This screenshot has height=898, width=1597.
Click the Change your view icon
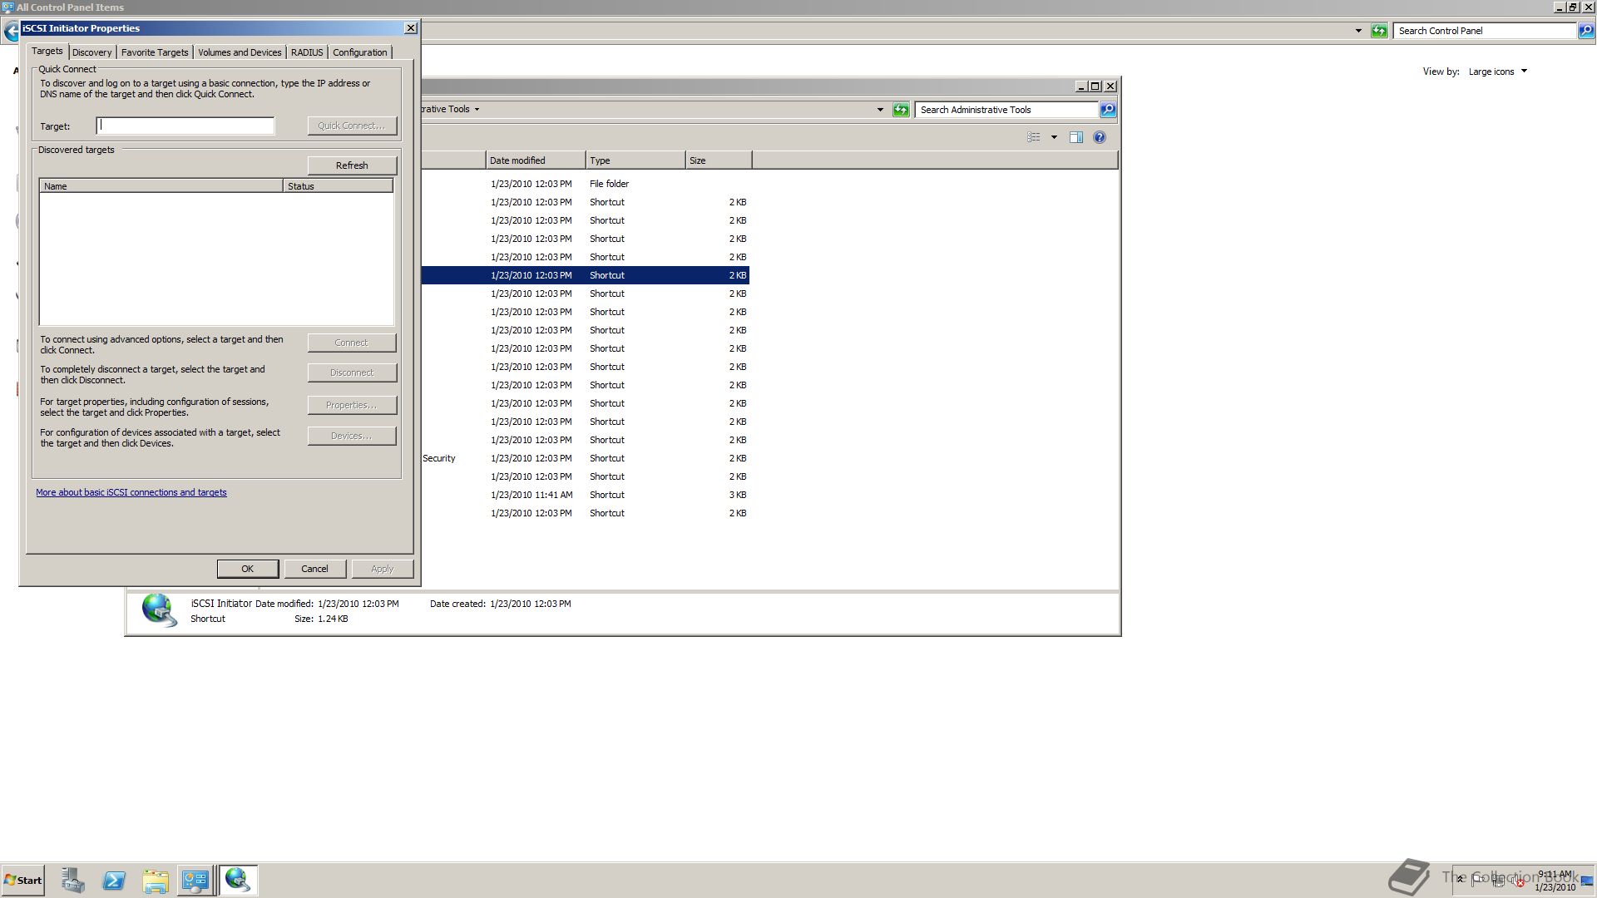1034,137
